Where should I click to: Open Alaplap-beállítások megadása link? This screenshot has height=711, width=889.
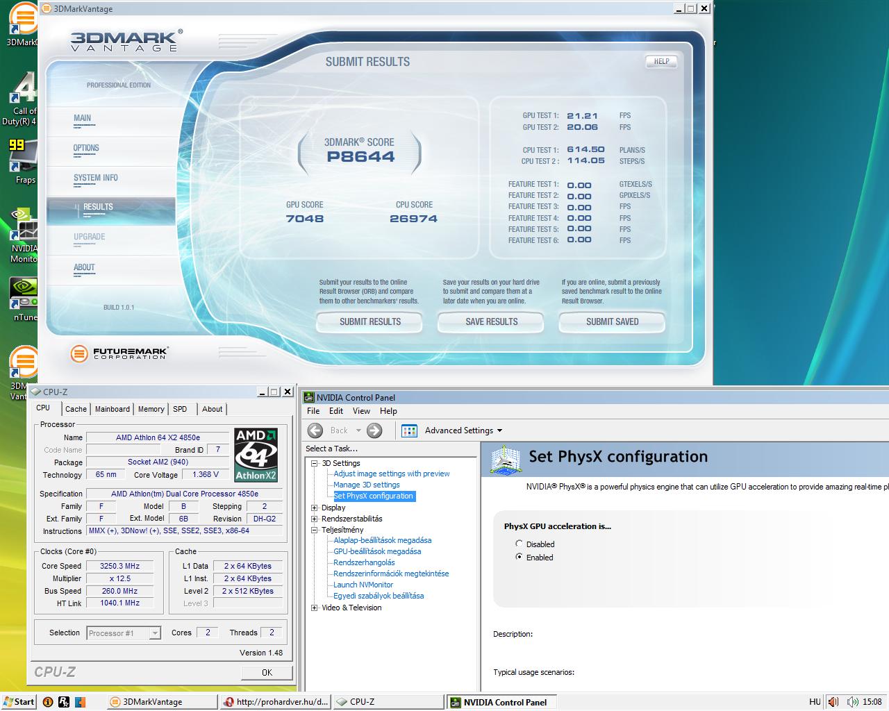[383, 540]
